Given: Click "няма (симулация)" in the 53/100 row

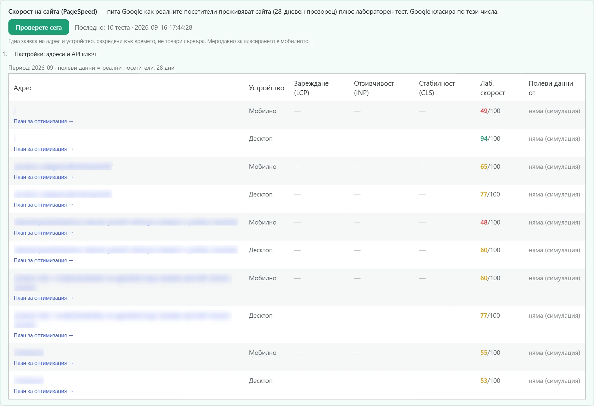Looking at the screenshot, I should coord(554,381).
